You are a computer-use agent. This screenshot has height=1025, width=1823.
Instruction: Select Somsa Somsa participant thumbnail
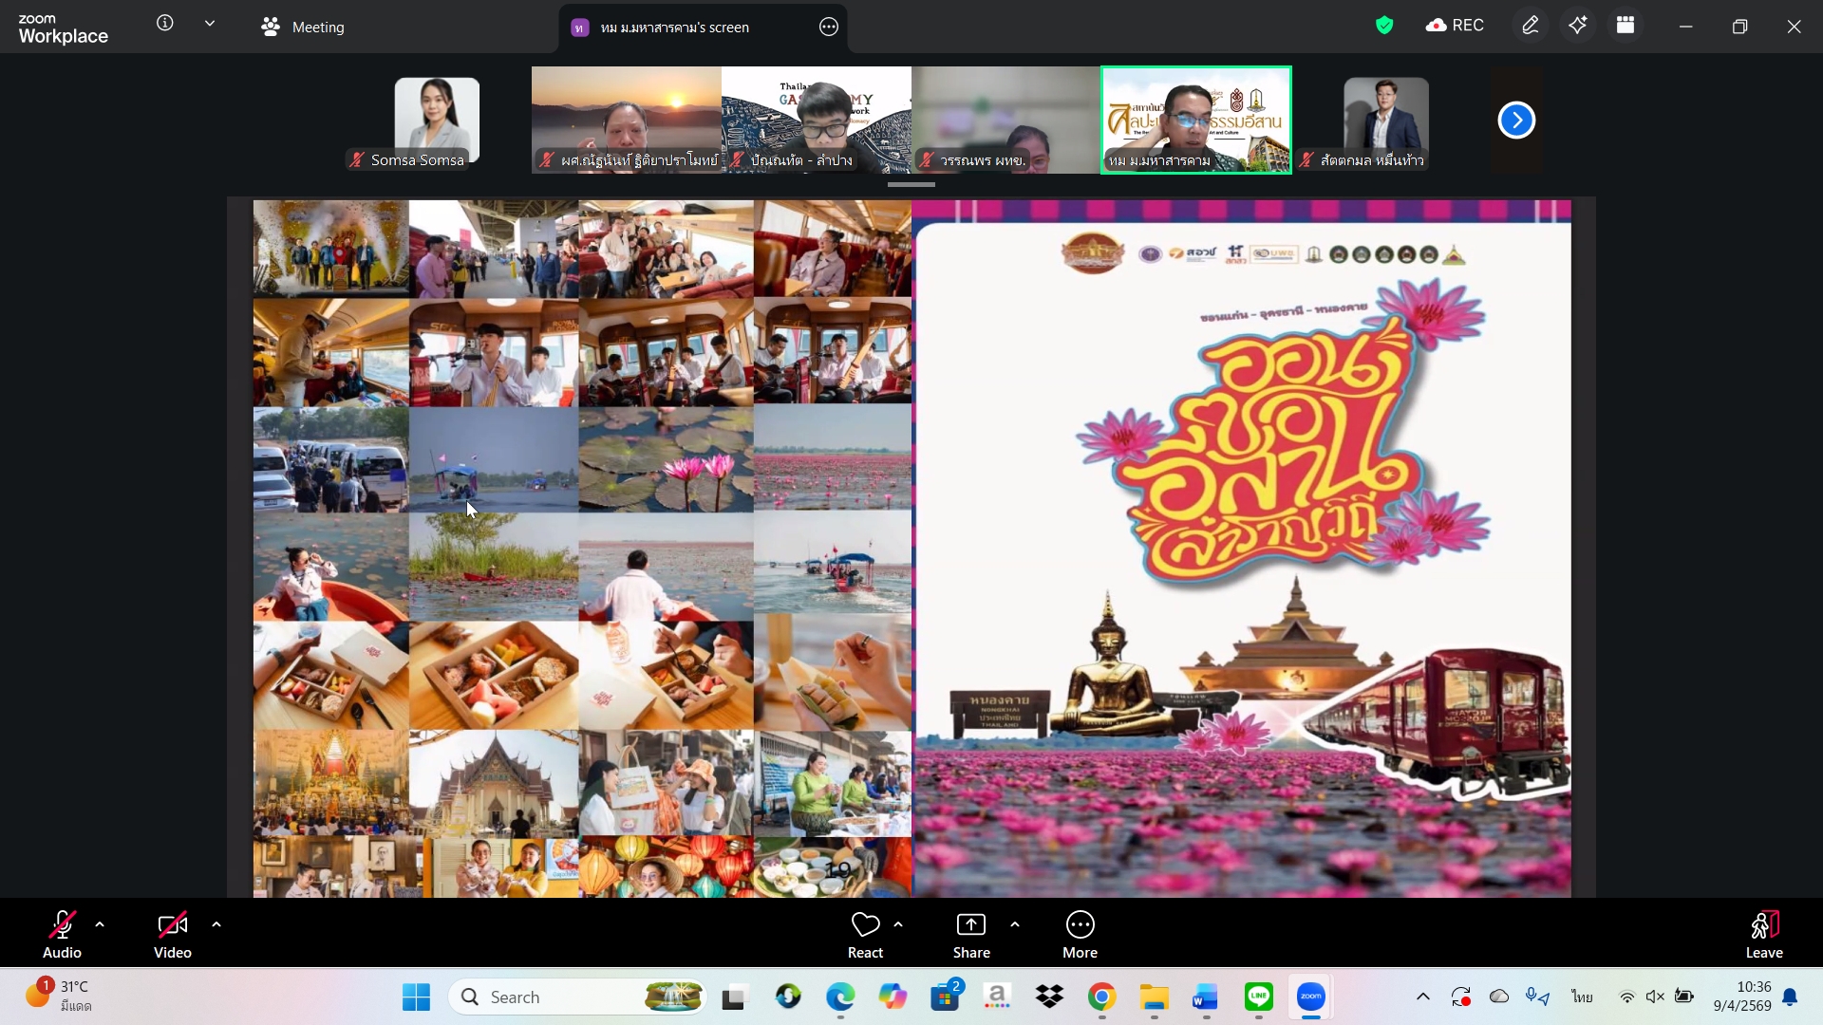(437, 121)
